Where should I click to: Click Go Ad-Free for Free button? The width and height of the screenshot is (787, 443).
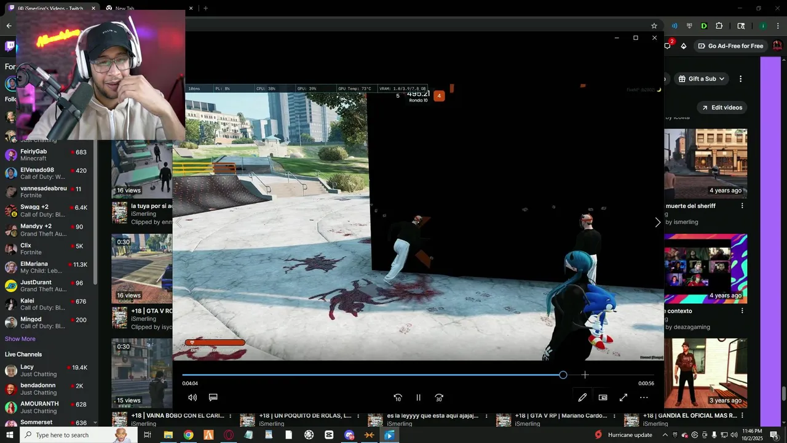[730, 46]
